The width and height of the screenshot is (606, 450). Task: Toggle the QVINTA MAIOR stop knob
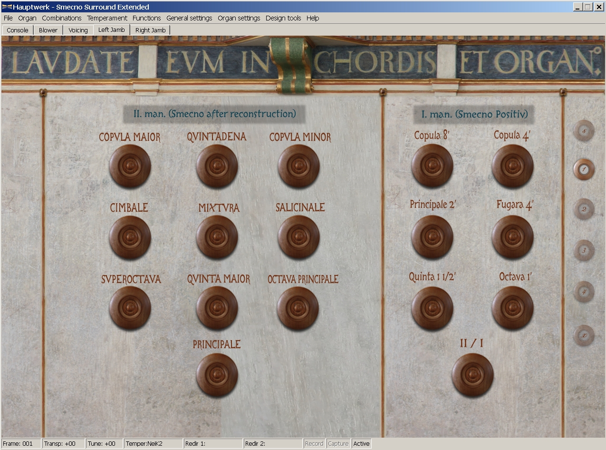(x=217, y=308)
